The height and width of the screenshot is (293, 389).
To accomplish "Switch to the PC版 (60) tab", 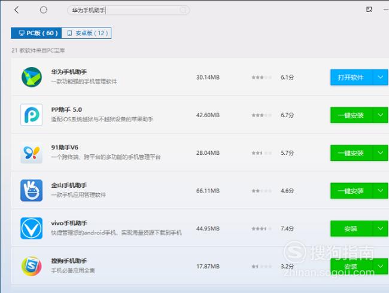I will coord(37,33).
